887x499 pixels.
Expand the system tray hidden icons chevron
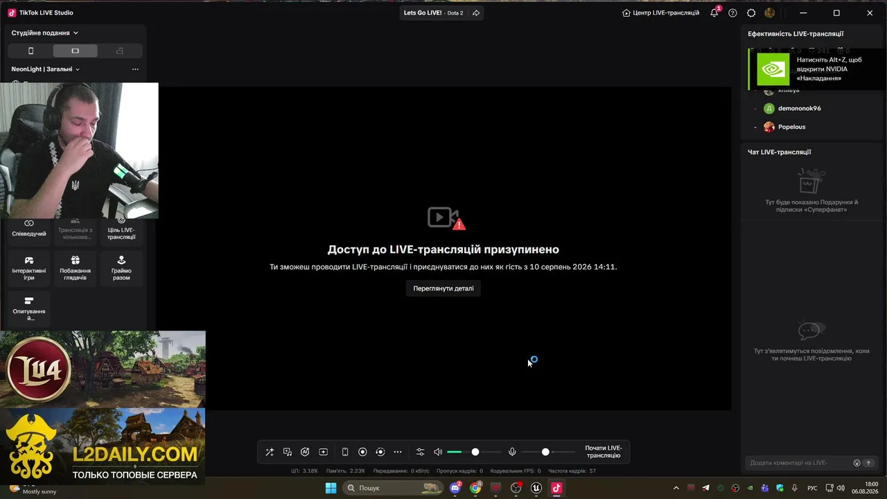(676, 488)
